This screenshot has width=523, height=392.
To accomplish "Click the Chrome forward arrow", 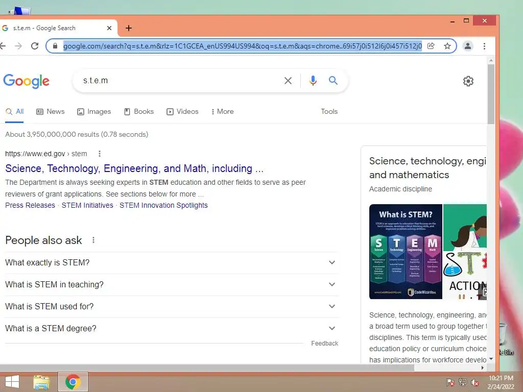I will pyautogui.click(x=19, y=46).
